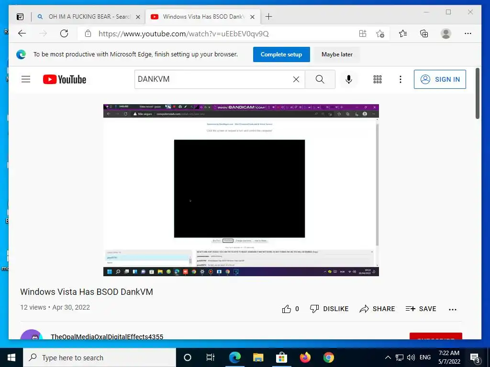
Task: Open File Explorer from taskbar
Action: coord(258,357)
